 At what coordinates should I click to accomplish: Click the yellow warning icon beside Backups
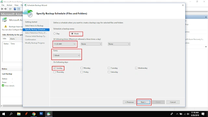[6, 26]
